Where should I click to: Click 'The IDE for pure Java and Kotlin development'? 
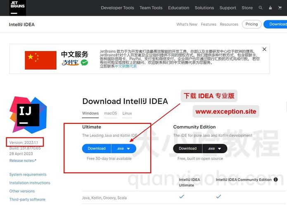click(x=213, y=135)
